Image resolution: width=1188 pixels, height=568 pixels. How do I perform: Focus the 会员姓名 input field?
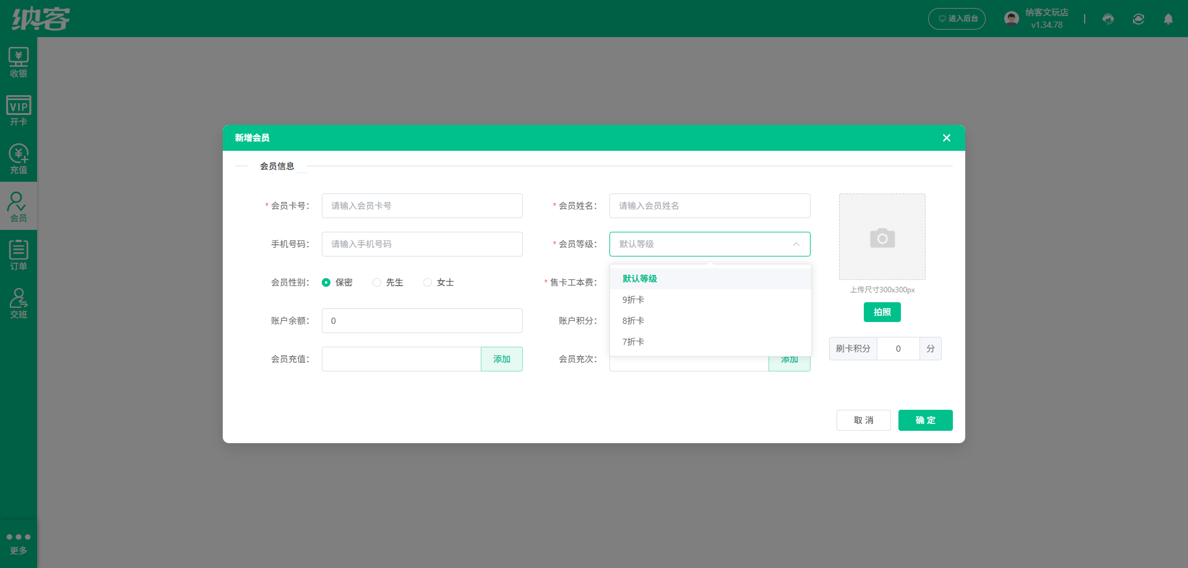click(710, 206)
